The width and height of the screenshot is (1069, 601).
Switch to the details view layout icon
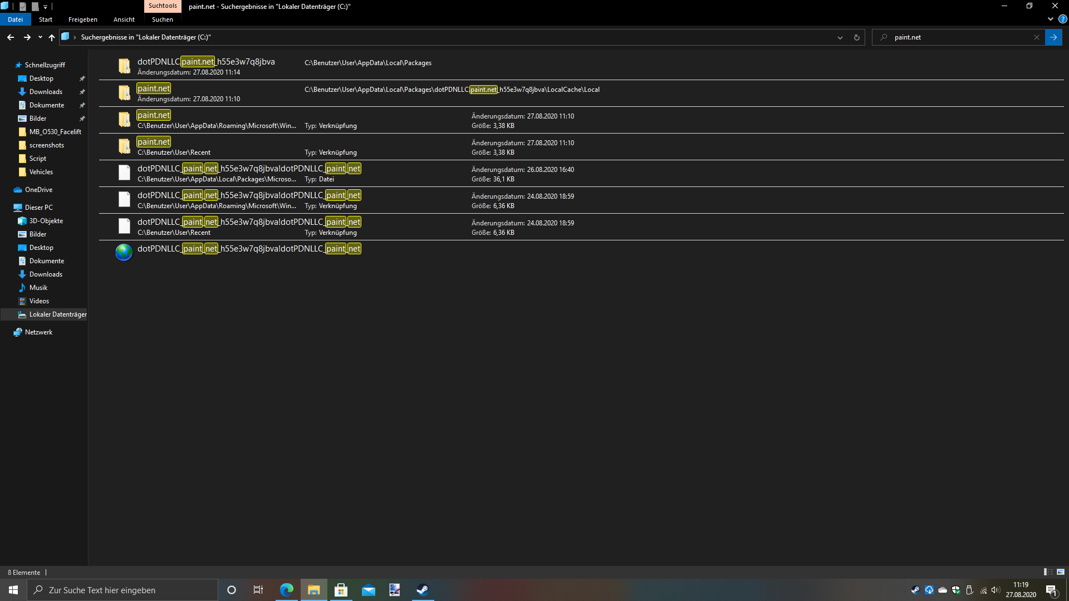coord(1048,572)
